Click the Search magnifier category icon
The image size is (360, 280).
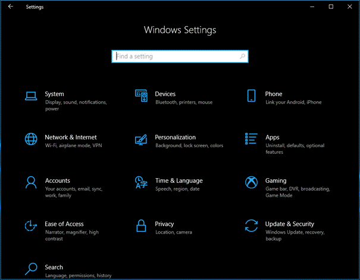point(31,269)
